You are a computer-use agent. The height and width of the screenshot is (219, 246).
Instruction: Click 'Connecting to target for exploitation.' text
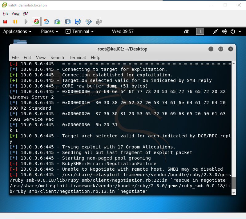[115, 69]
